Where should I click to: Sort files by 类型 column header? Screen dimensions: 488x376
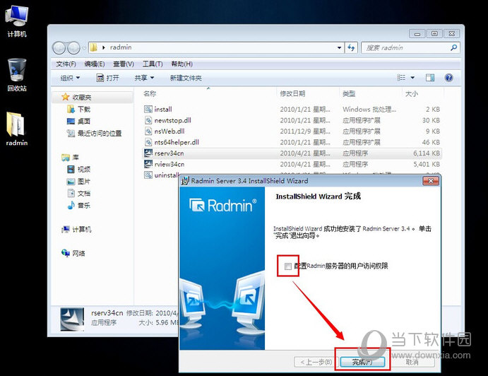point(349,93)
